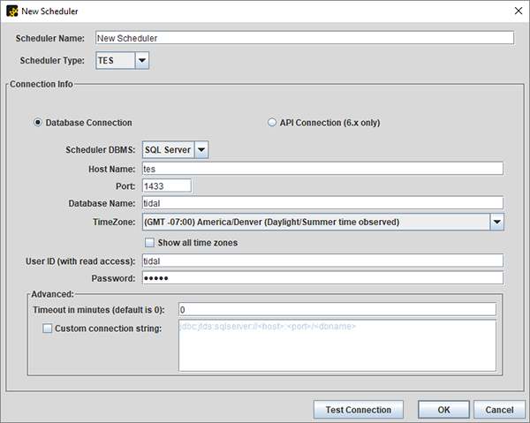Image resolution: width=530 pixels, height=423 pixels.
Task: Tick the Custom connection string checkbox
Action: (x=48, y=329)
